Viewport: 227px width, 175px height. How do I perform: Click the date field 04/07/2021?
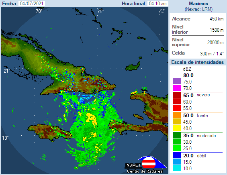32,4
